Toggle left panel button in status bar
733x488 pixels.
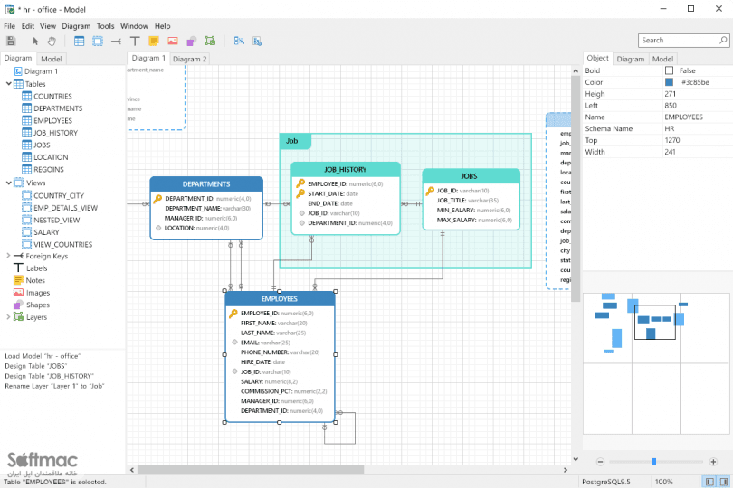(x=709, y=482)
